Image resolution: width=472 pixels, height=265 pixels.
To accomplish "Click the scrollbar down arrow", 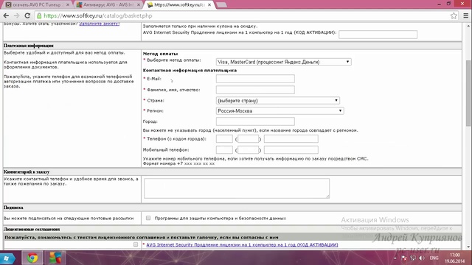I will pos(468,247).
